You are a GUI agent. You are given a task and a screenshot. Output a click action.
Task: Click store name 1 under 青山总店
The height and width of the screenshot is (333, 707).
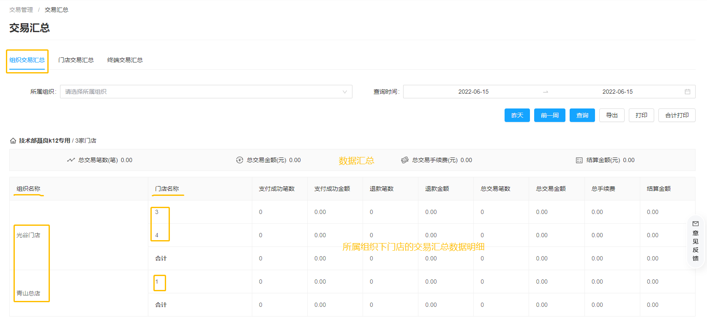157,282
